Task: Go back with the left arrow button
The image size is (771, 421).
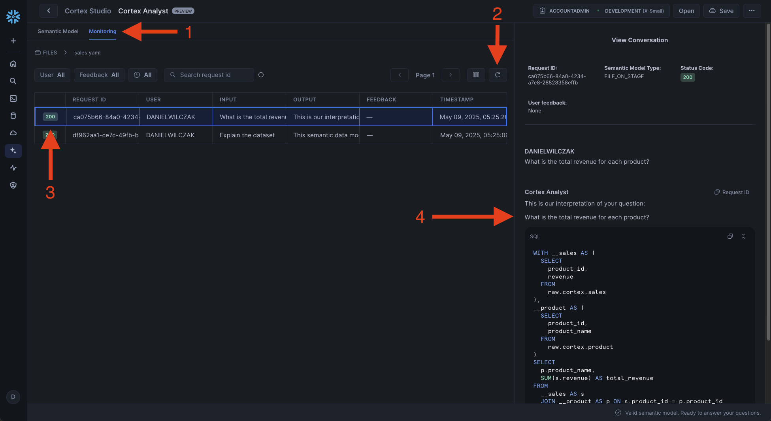Action: point(49,11)
